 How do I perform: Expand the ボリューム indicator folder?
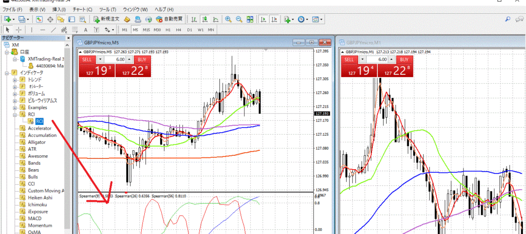15,94
